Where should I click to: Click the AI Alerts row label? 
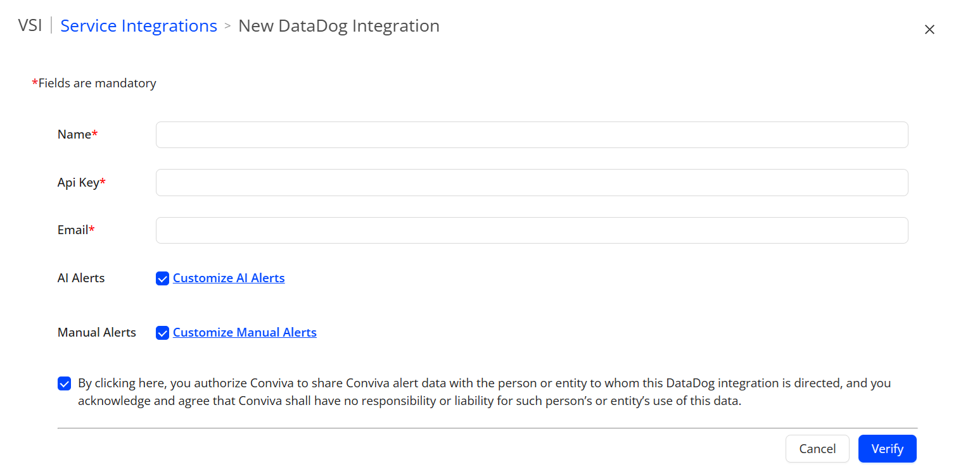pyautogui.click(x=81, y=278)
